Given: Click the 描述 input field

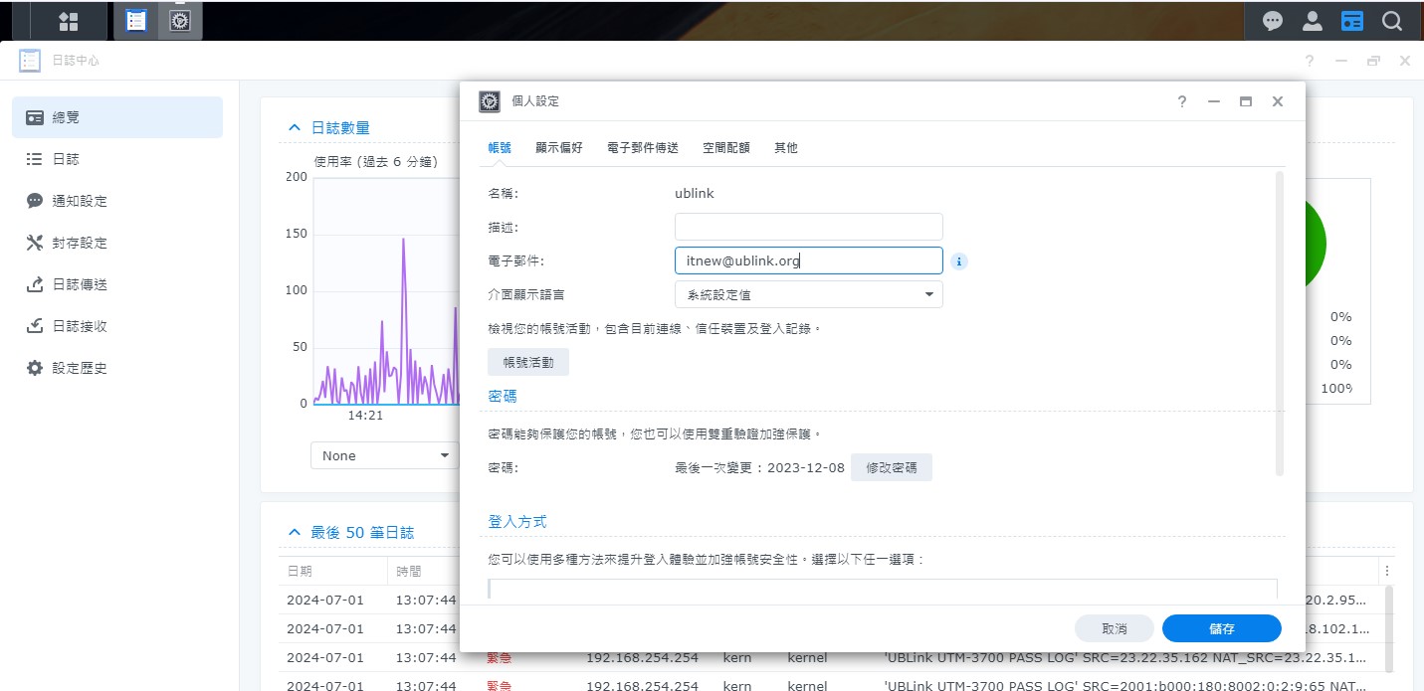Looking at the screenshot, I should point(808,227).
